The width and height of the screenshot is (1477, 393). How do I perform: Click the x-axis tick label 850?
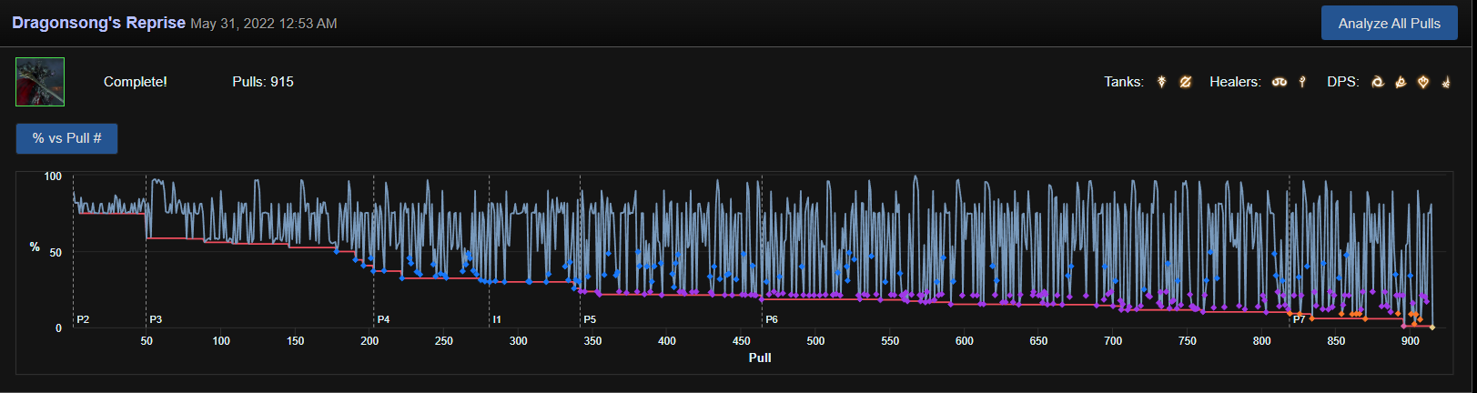[1336, 341]
